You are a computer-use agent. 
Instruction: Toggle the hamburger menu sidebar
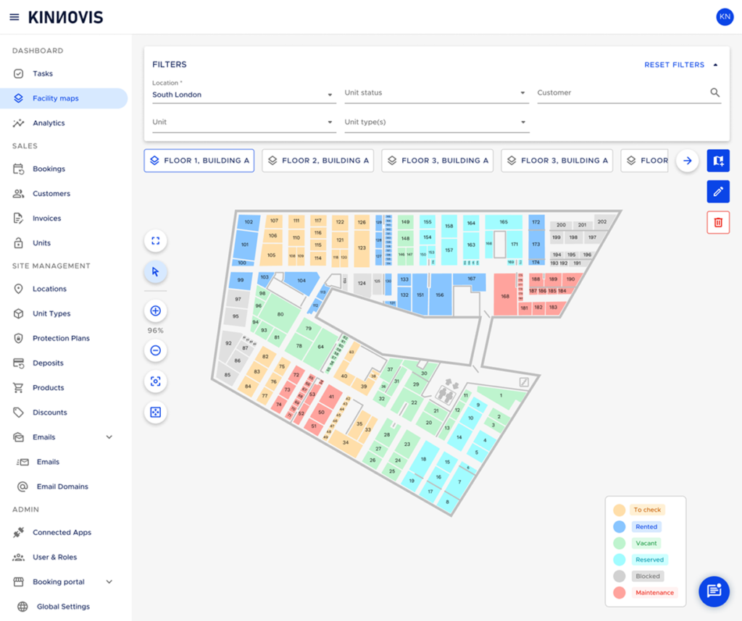tap(14, 17)
